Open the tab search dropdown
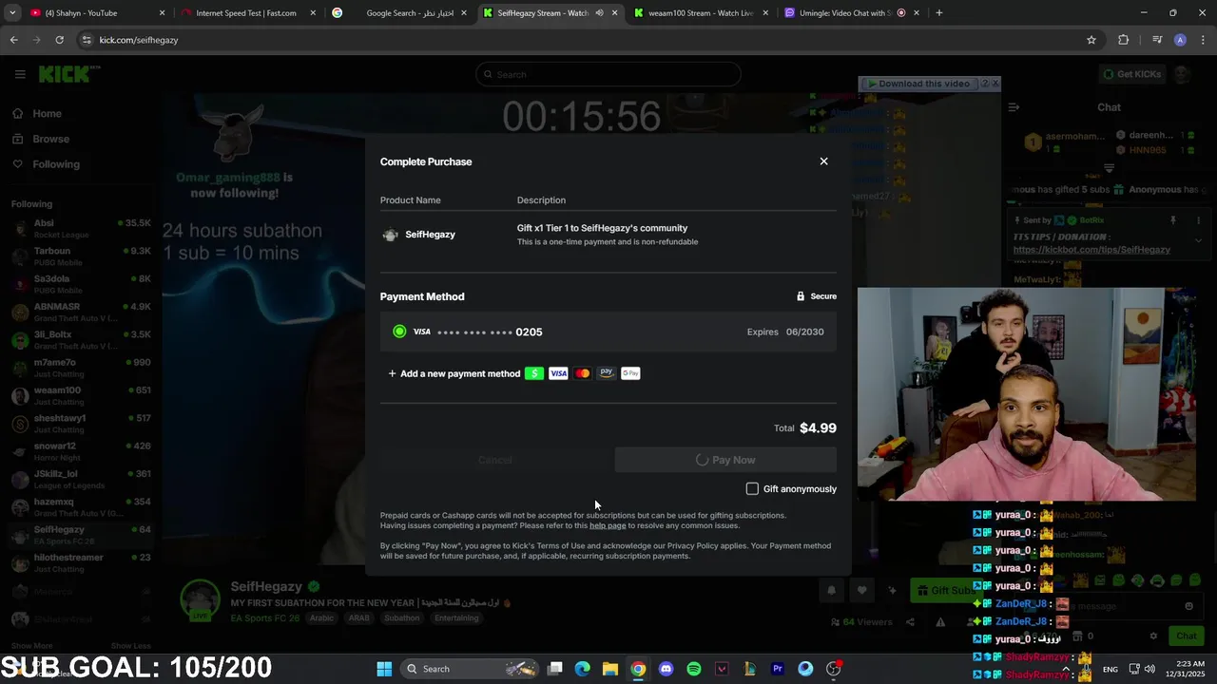This screenshot has width=1217, height=684. click(x=12, y=13)
